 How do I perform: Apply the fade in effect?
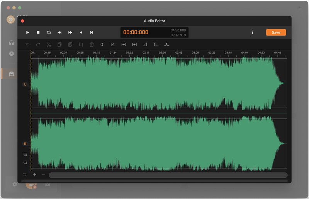click(x=145, y=45)
